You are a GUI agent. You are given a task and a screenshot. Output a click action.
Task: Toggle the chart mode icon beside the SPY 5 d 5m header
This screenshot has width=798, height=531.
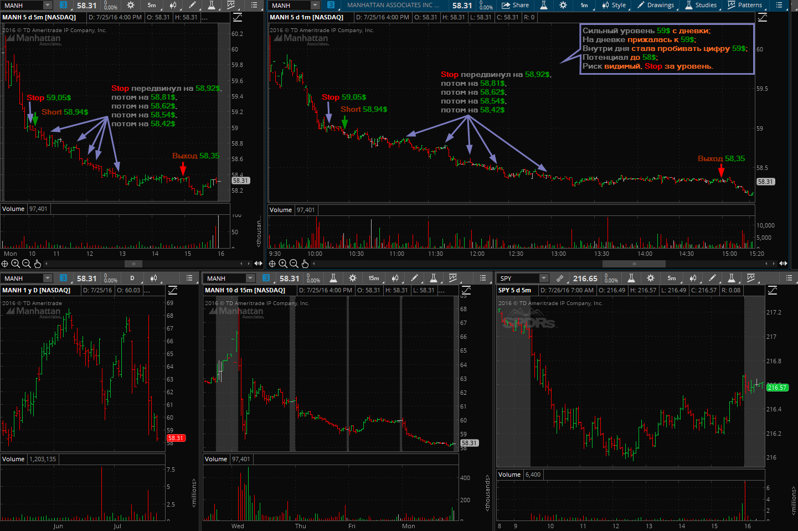[773, 290]
